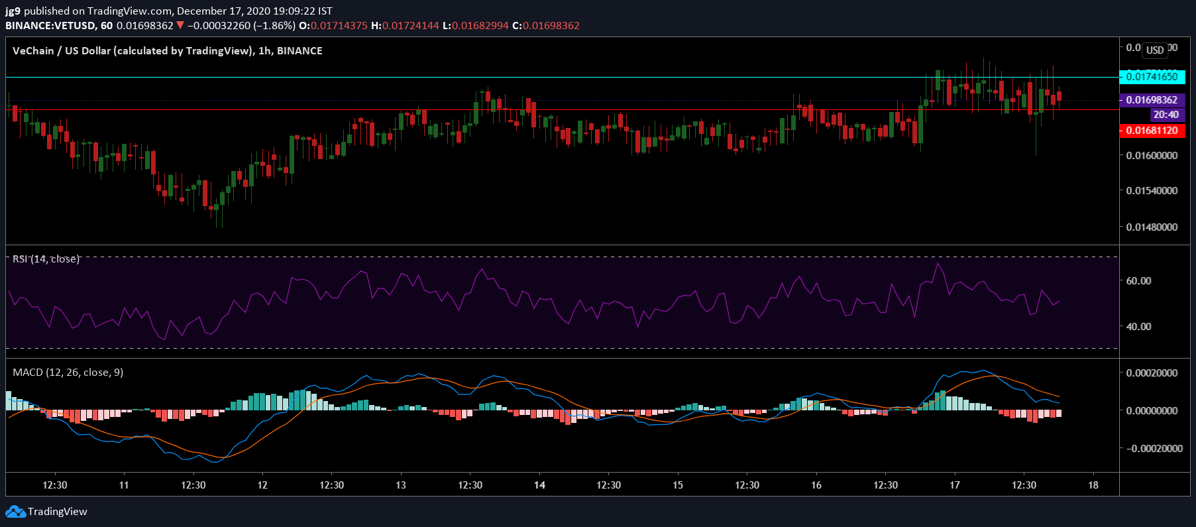Click the RSI 60.00 axis level label
The width and height of the screenshot is (1196, 527).
[1138, 281]
